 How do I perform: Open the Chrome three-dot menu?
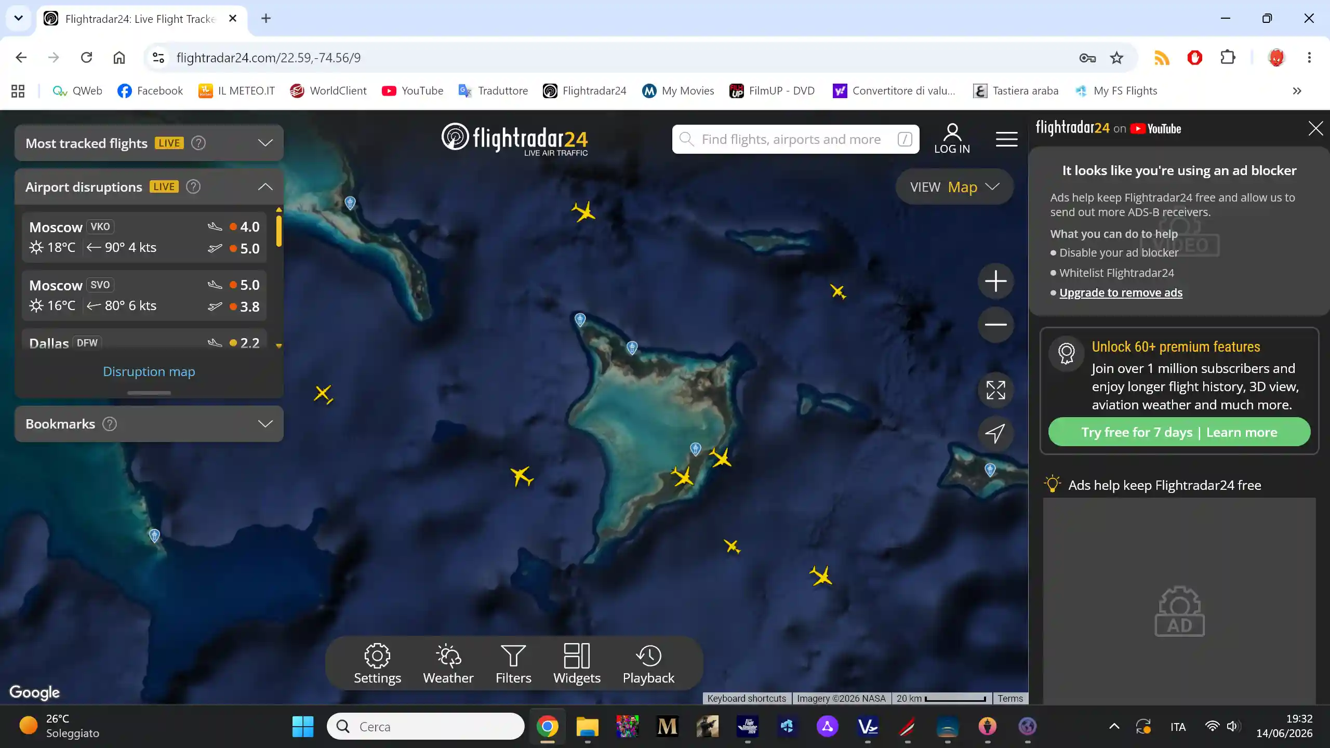[x=1309, y=58]
